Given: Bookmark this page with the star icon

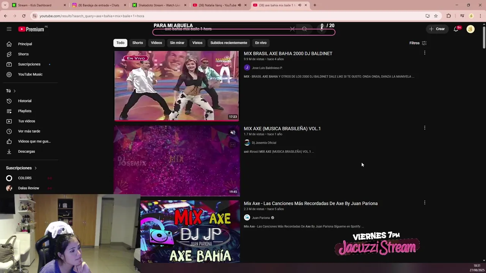Looking at the screenshot, I should 436,16.
